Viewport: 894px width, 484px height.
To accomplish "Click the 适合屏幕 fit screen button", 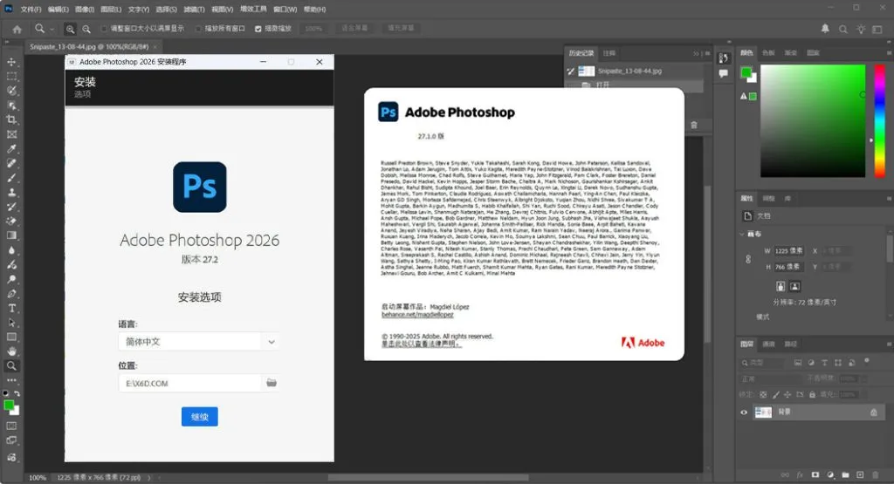I will [x=354, y=28].
